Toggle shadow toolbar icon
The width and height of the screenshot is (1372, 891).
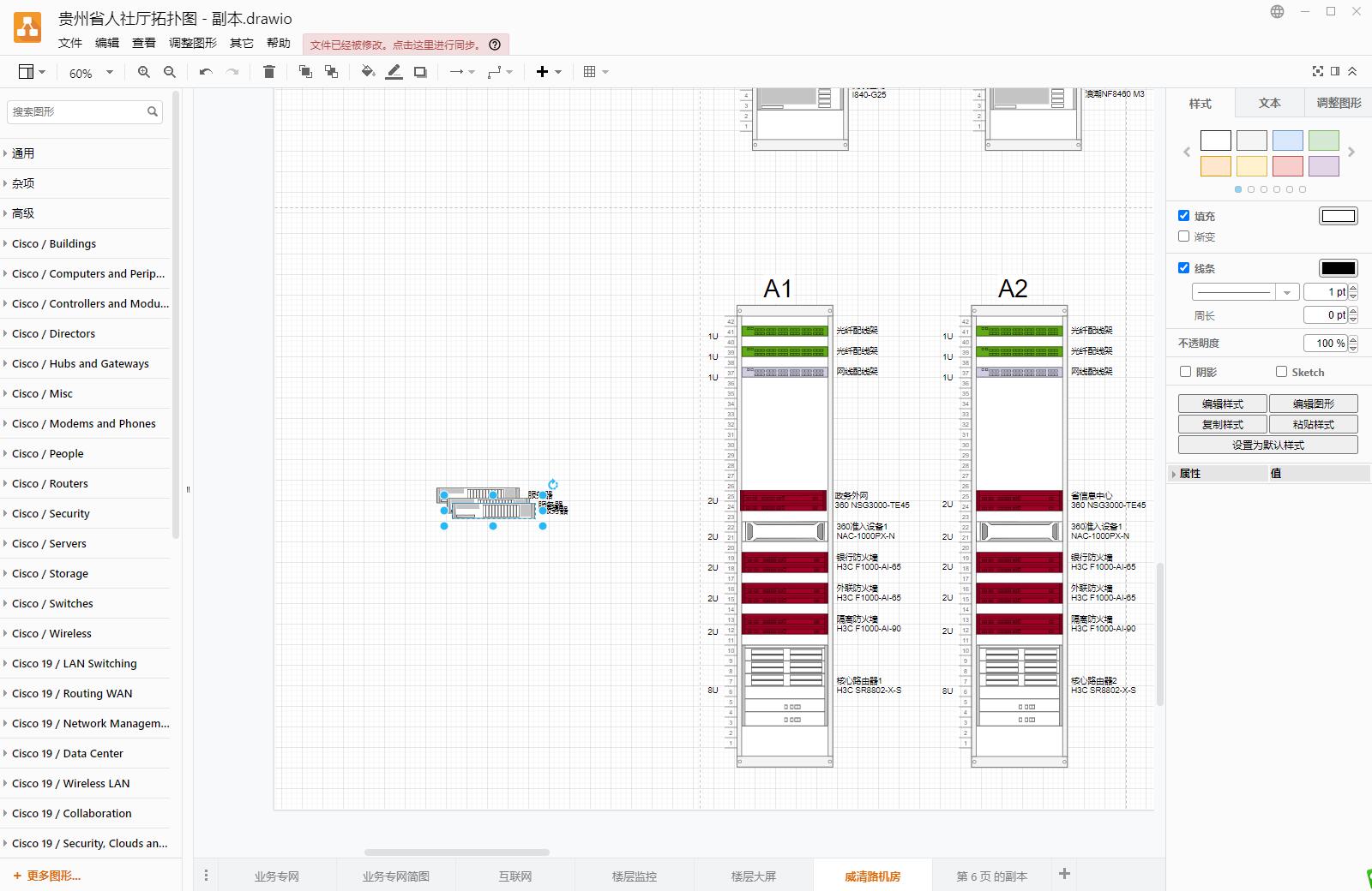[420, 72]
